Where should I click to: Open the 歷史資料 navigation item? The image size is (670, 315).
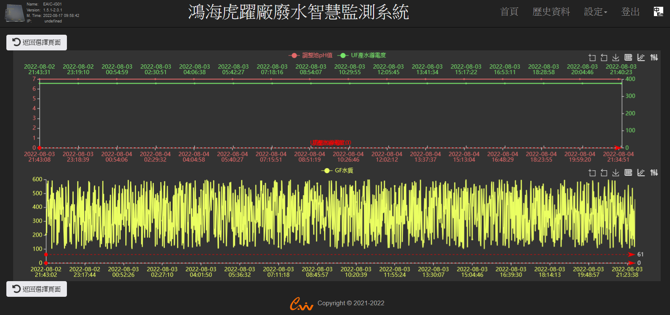pyautogui.click(x=551, y=12)
